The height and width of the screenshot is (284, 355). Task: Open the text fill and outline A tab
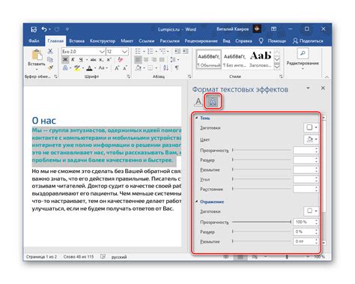(x=198, y=102)
